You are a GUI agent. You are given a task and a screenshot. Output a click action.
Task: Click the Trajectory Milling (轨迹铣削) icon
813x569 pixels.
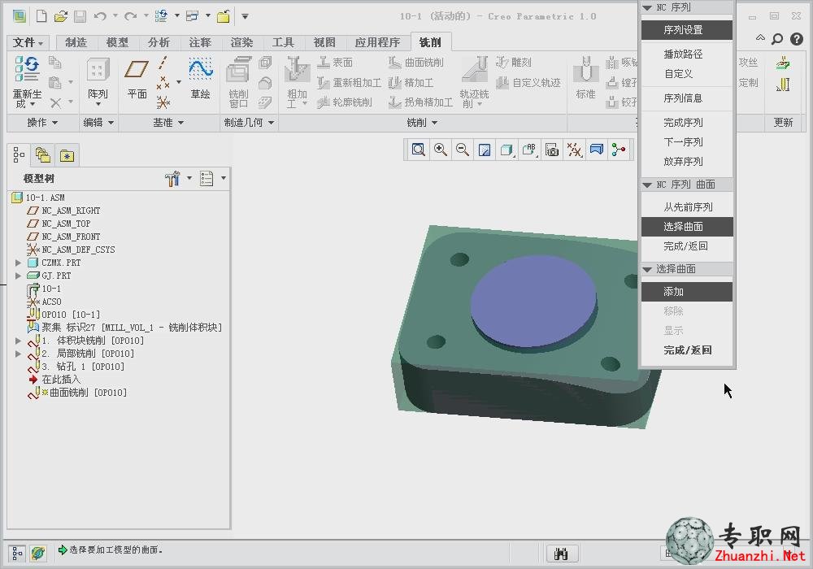click(475, 69)
